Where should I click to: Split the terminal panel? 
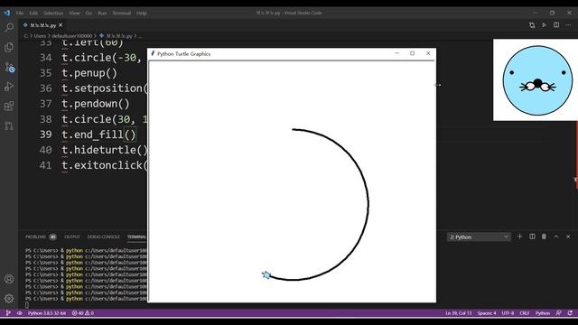[x=532, y=237]
